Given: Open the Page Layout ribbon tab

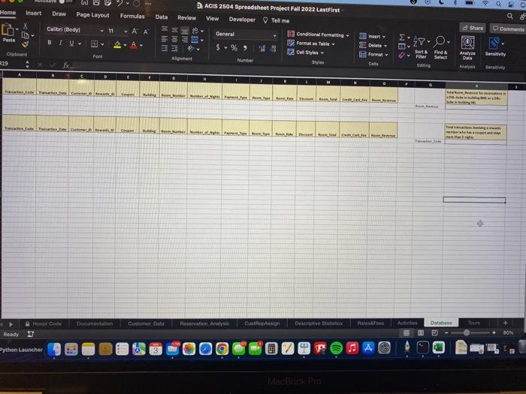Looking at the screenshot, I should click(x=92, y=15).
